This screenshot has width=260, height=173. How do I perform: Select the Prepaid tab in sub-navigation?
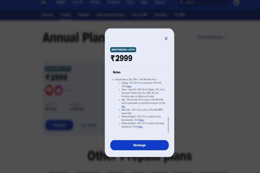[66, 15]
